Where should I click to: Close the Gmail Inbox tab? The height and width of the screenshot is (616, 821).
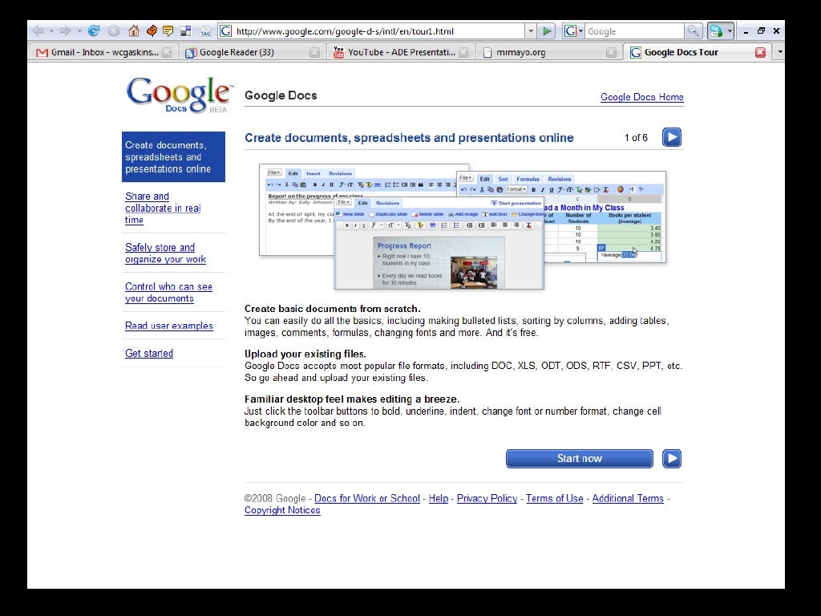[167, 52]
